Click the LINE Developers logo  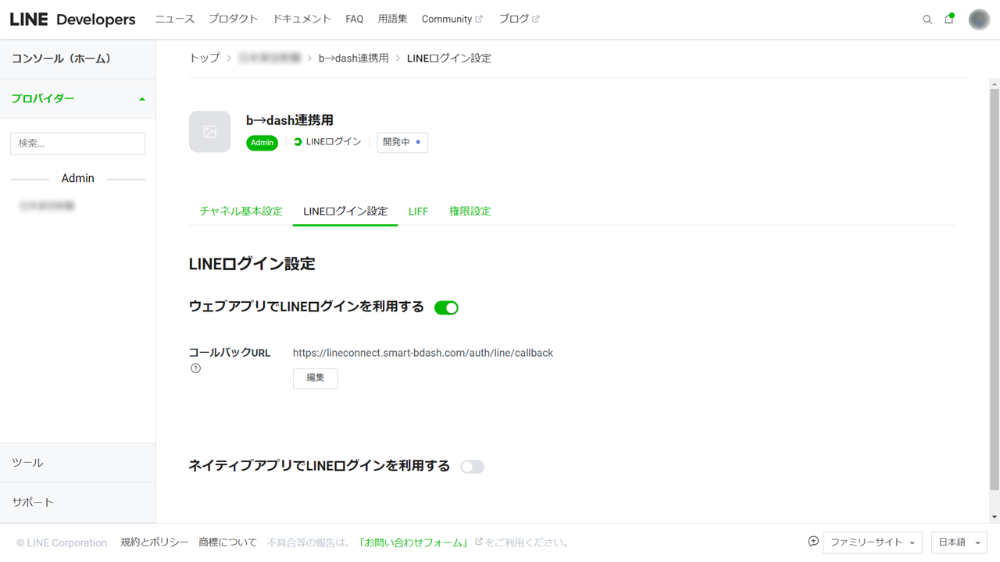click(73, 20)
